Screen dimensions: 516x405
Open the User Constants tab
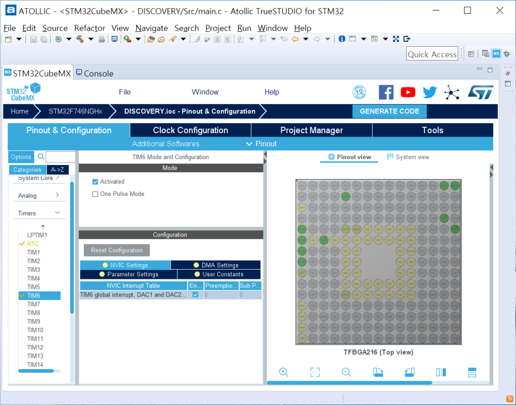pyautogui.click(x=219, y=274)
